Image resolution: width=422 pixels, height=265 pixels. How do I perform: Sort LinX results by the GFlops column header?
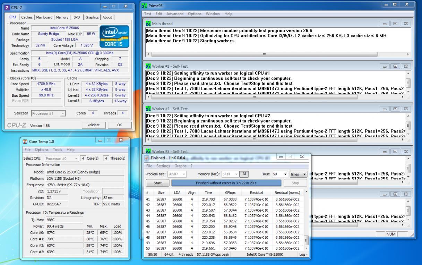coord(230,193)
